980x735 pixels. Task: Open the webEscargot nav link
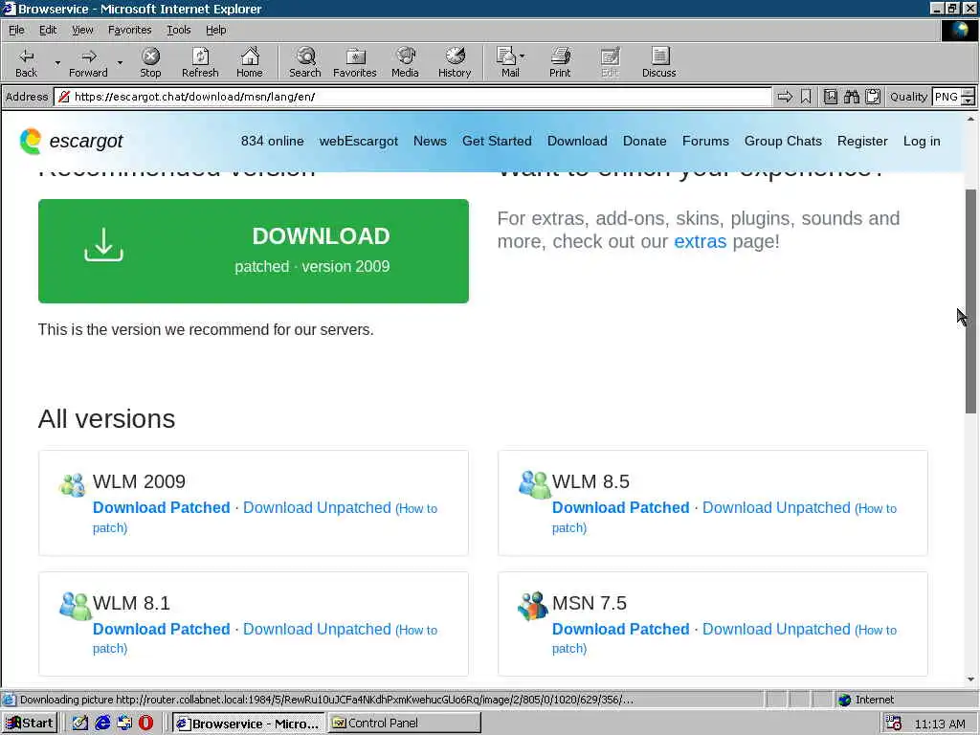tap(359, 142)
